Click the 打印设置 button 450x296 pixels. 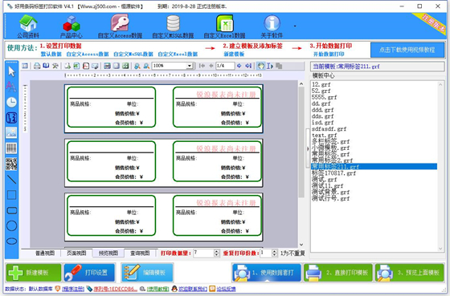pyautogui.click(x=89, y=273)
